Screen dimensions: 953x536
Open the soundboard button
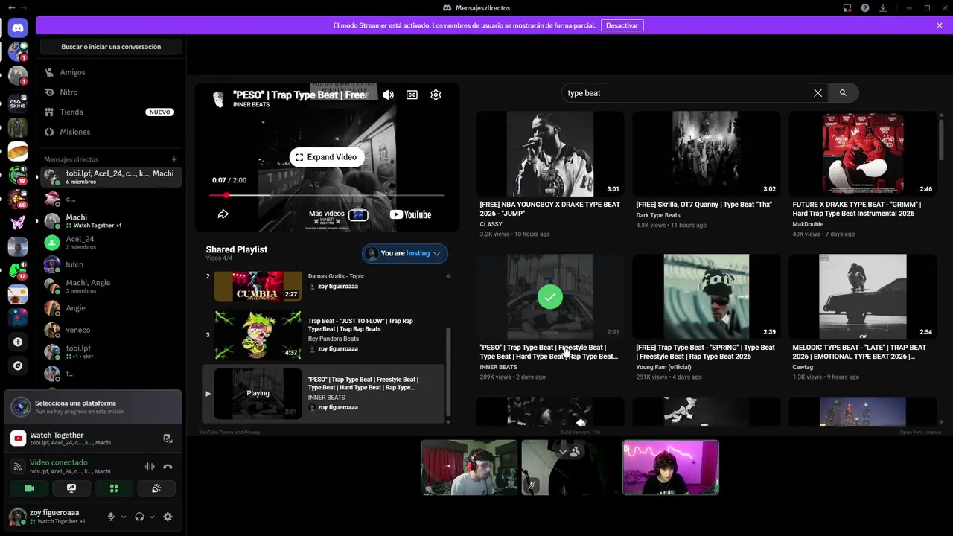(x=156, y=488)
